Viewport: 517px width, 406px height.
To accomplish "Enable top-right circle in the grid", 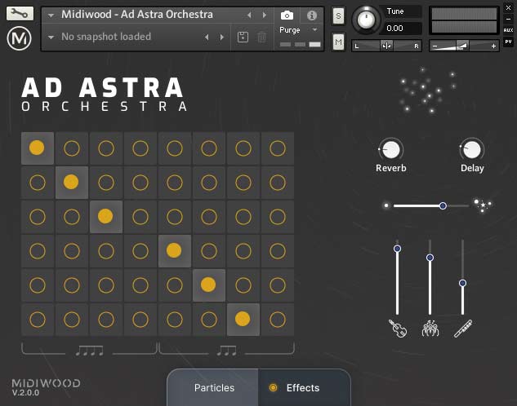I will click(x=277, y=148).
